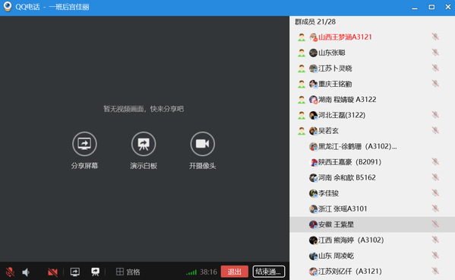
Task: Toggle muted mic for 李佳骏
Action: coord(435,193)
